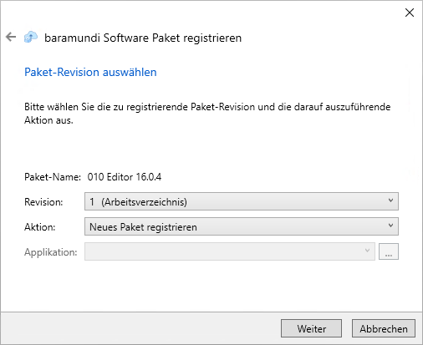Viewport: 423px width, 345px height.
Task: Click the 'Paket-Name:' label
Action: (x=53, y=177)
